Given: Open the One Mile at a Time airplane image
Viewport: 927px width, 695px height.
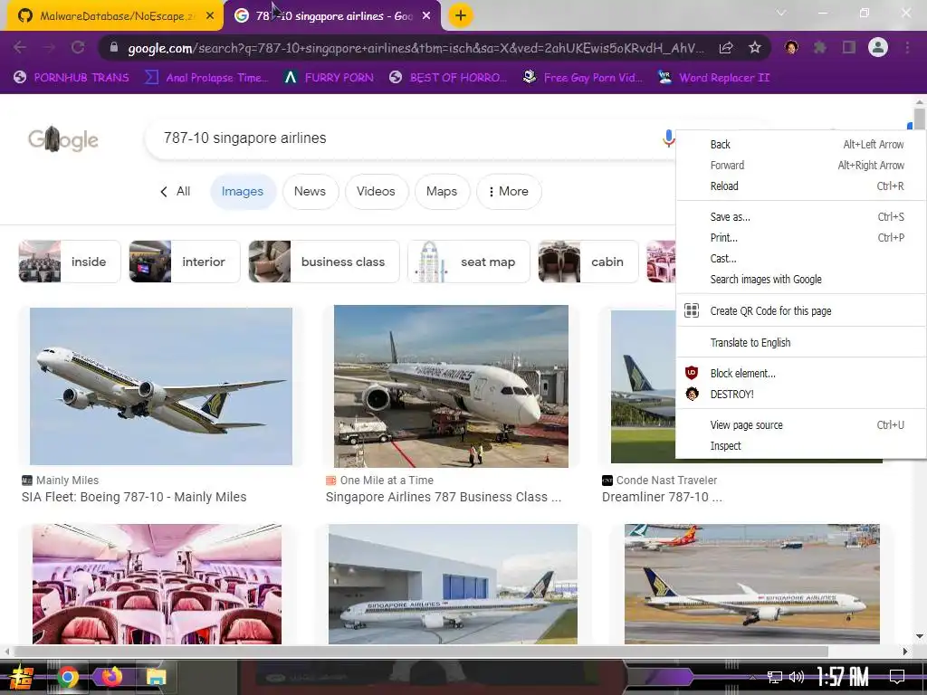Looking at the screenshot, I should 451,386.
